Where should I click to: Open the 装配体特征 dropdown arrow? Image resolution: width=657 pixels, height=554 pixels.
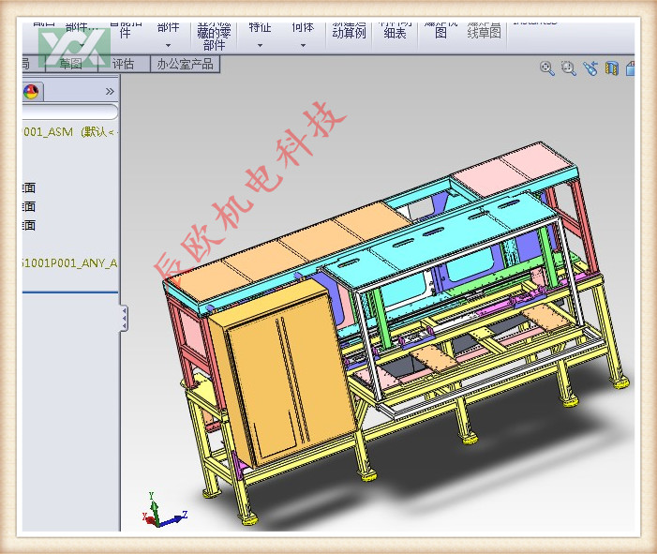[260, 45]
